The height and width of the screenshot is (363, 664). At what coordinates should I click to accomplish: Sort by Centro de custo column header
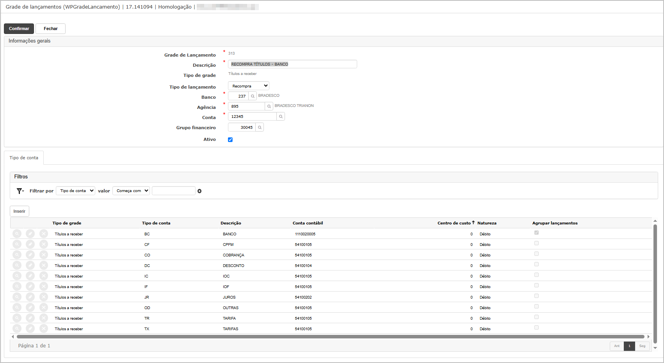tap(454, 223)
